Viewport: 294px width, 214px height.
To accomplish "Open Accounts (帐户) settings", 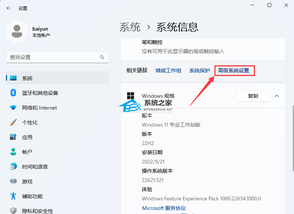I will tap(27, 152).
